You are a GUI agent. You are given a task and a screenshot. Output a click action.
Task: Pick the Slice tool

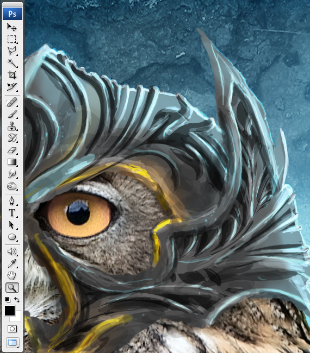tap(12, 87)
